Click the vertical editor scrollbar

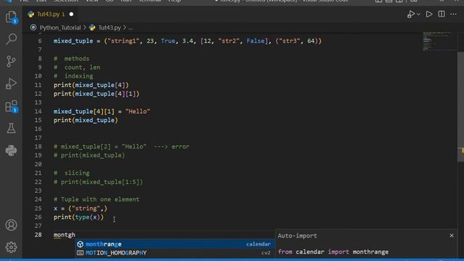[461, 107]
